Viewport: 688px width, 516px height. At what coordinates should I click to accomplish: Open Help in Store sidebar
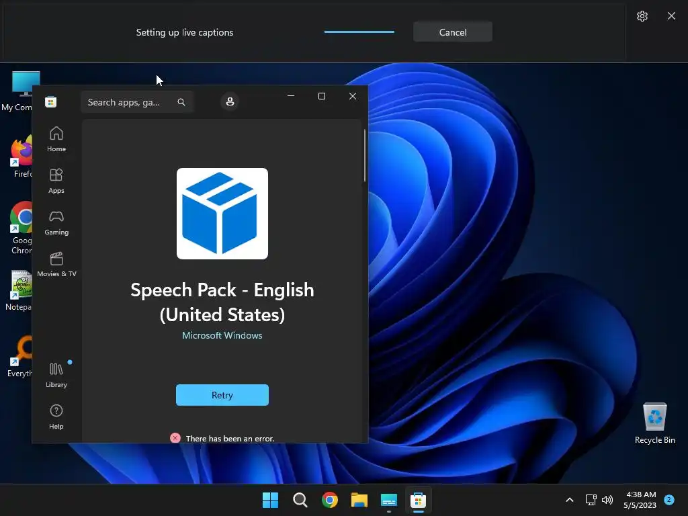tap(56, 417)
